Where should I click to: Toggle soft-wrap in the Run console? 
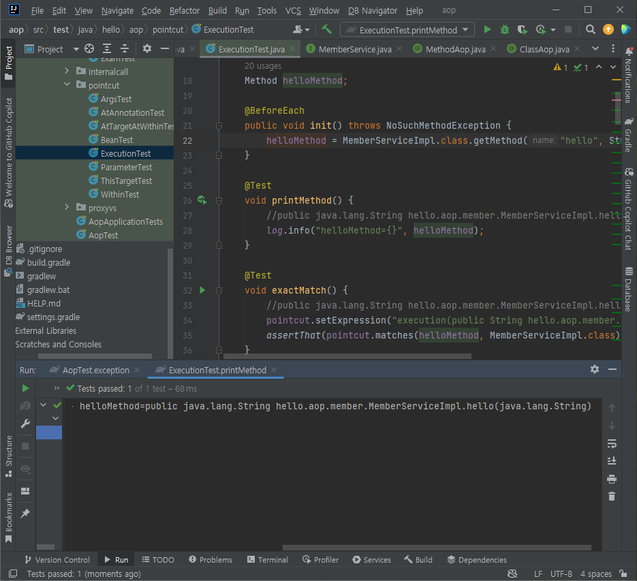click(611, 443)
